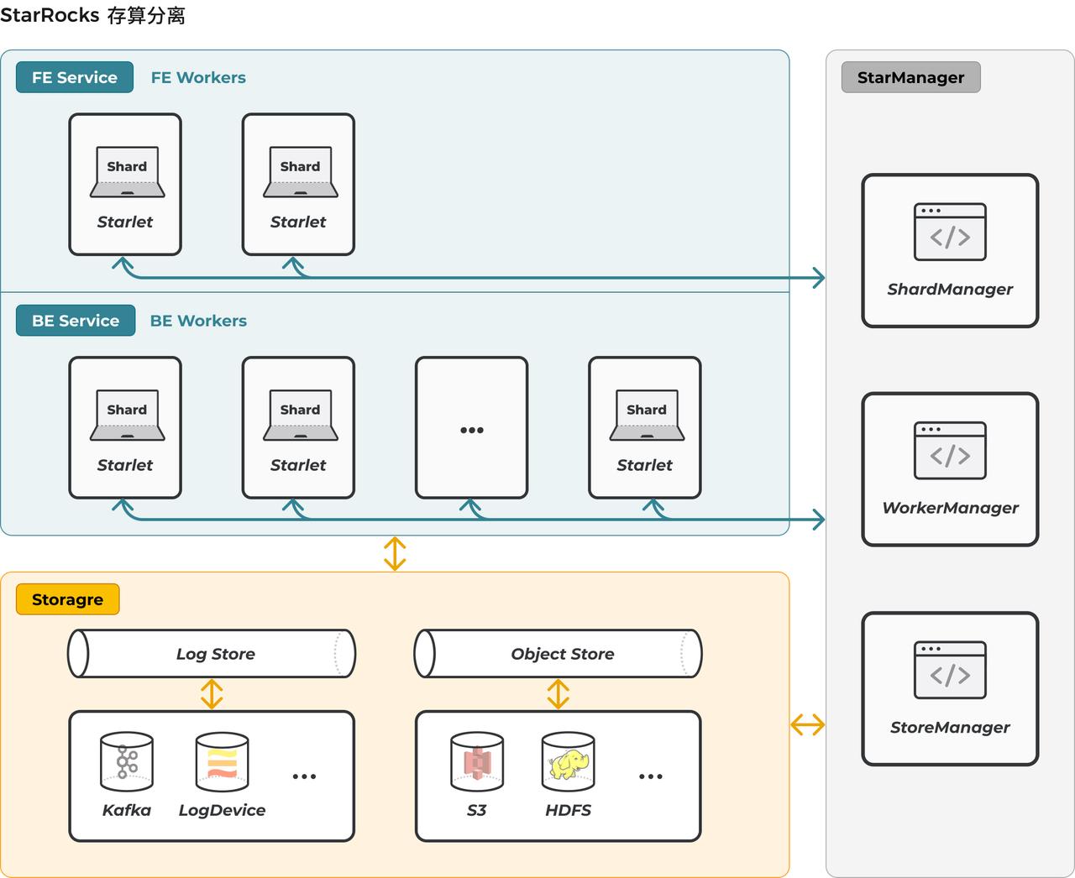1075x878 pixels.
Task: Click the ellipsis after LogDevice
Action: pyautogui.click(x=304, y=776)
